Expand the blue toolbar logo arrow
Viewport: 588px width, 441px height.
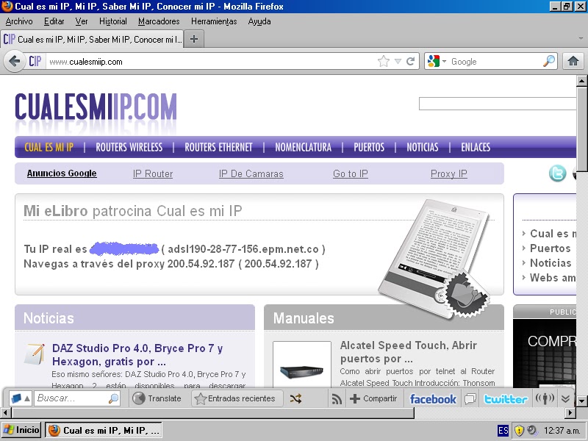tap(27, 398)
